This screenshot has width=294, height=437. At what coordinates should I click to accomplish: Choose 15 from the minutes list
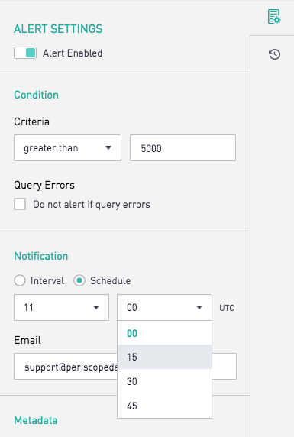point(164,357)
